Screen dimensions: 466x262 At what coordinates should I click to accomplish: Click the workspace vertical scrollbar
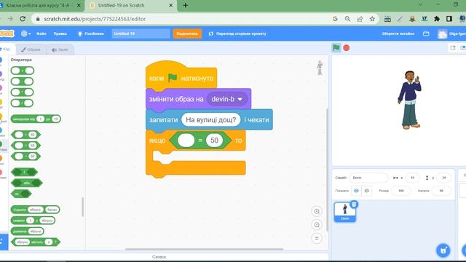(x=327, y=170)
